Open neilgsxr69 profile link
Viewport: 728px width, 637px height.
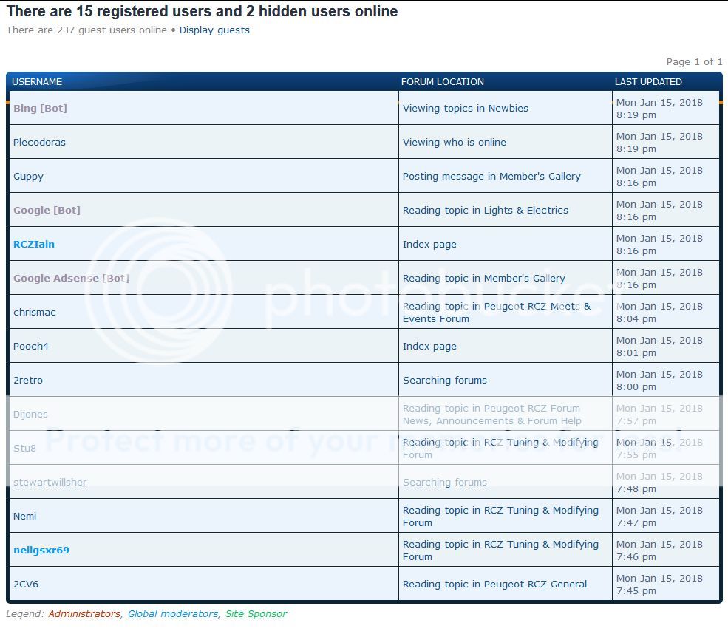41,551
